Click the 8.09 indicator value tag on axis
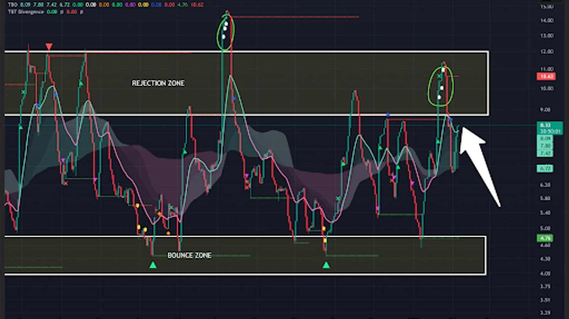The image size is (569, 319). click(545, 138)
